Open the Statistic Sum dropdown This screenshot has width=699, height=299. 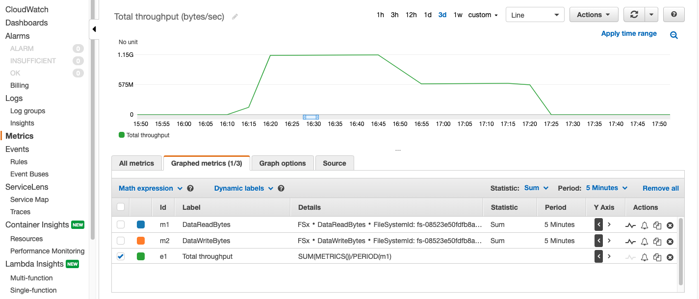(536, 188)
